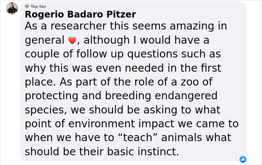The height and width of the screenshot is (165, 262).
Task: Click the red heart emoji in the comment
Action: [x=72, y=40]
